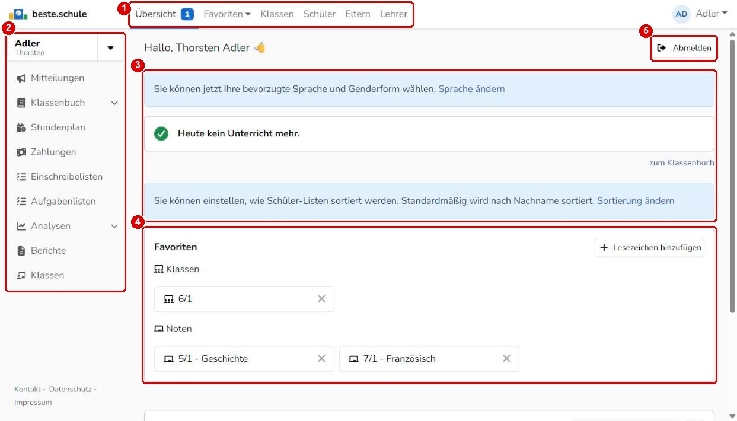This screenshot has width=737, height=421.
Task: Click the Berichte document icon
Action: click(21, 251)
